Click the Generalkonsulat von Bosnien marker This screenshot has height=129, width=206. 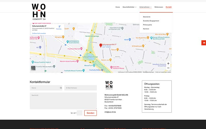tap(122, 28)
